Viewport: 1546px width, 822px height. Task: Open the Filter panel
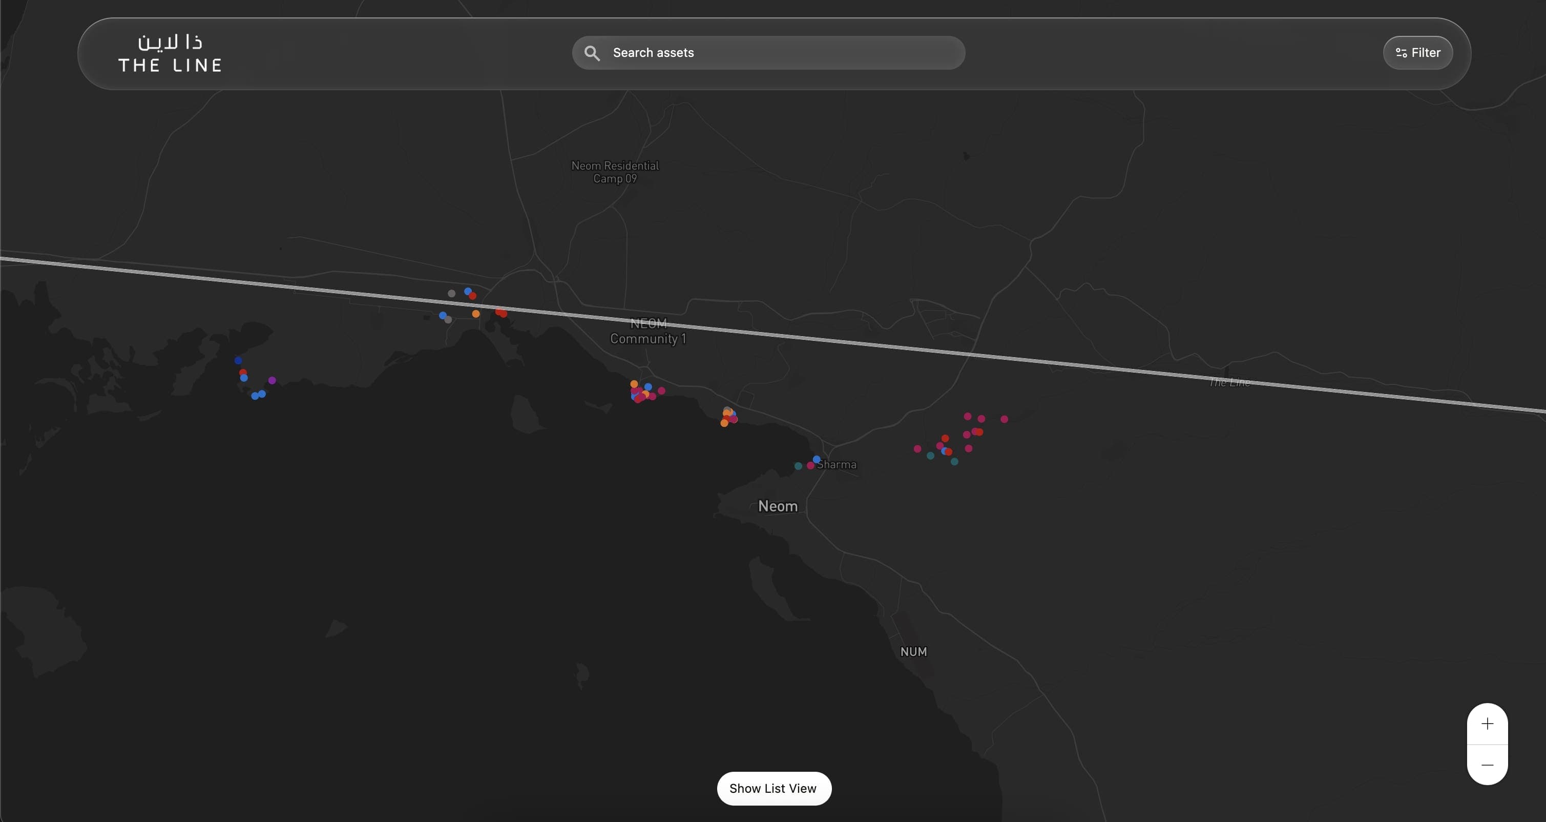1417,52
